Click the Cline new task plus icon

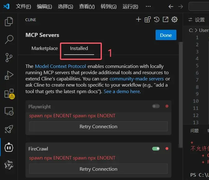click(139, 20)
